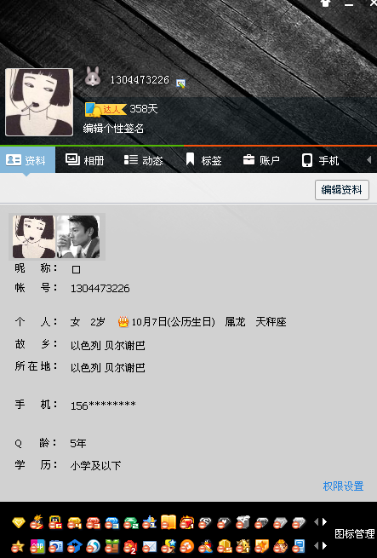The height and width of the screenshot is (558, 377).
Task: Open the 动态 tab
Action: point(143,160)
